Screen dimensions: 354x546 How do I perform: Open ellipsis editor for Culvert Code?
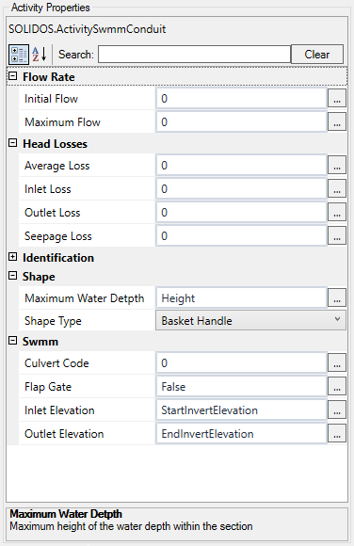pyautogui.click(x=337, y=362)
